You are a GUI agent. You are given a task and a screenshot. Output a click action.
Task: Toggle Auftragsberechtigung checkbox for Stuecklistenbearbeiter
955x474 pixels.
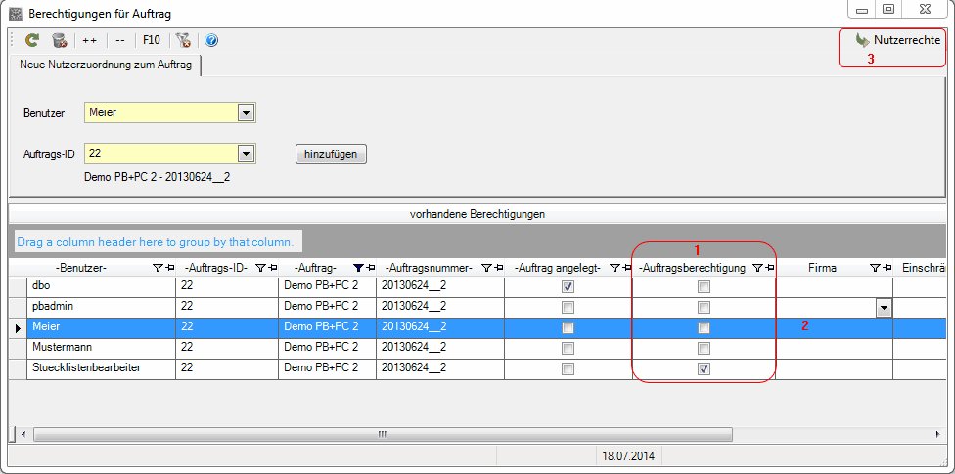(704, 368)
